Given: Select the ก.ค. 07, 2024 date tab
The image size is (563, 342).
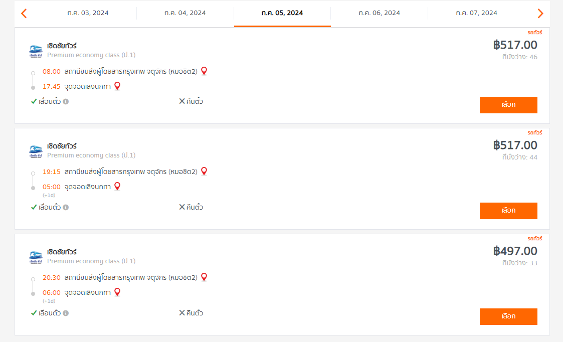Looking at the screenshot, I should click(x=476, y=13).
